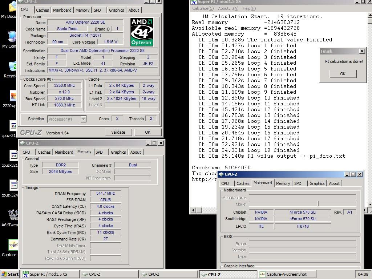Switch to second CPU-Z taskbar item

click(x=169, y=274)
